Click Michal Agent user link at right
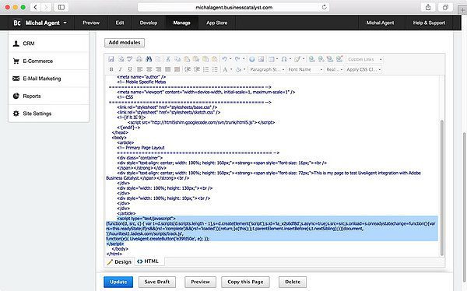This screenshot has width=467, height=291. (380, 23)
